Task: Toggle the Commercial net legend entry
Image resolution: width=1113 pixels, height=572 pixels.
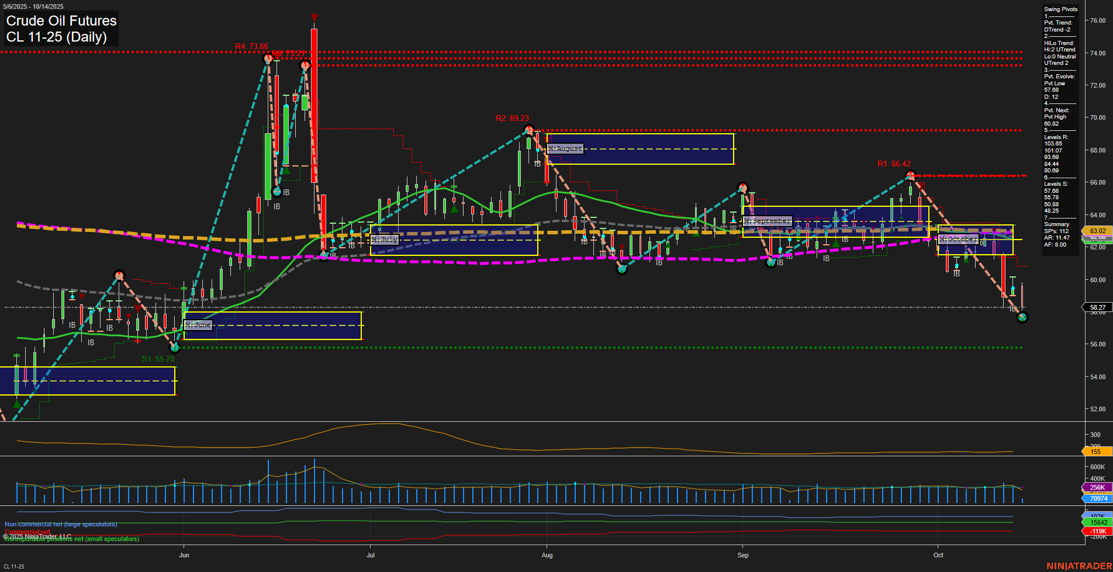Action: tap(28, 531)
